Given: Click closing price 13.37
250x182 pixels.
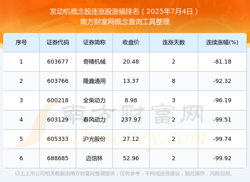Looking at the screenshot, I should click(x=131, y=81).
